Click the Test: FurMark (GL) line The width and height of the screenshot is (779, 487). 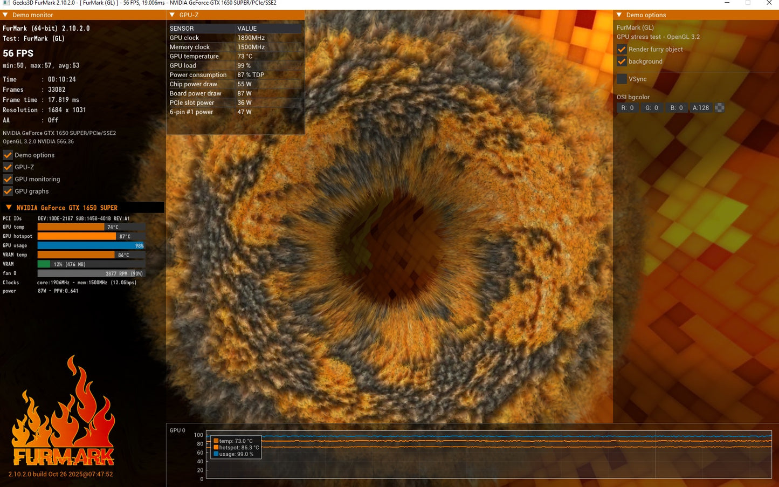pyautogui.click(x=33, y=38)
